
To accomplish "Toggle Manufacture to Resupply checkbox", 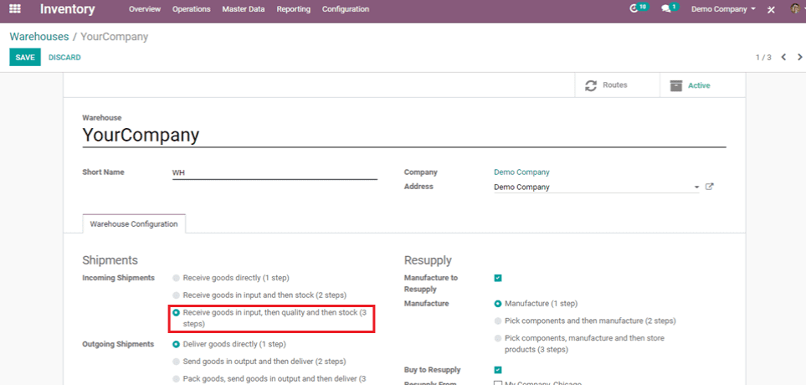I will [x=498, y=278].
